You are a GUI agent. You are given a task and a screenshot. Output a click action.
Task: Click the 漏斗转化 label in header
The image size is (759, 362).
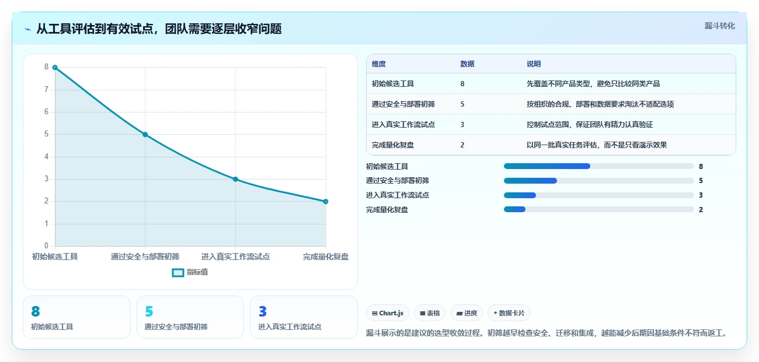click(x=719, y=26)
